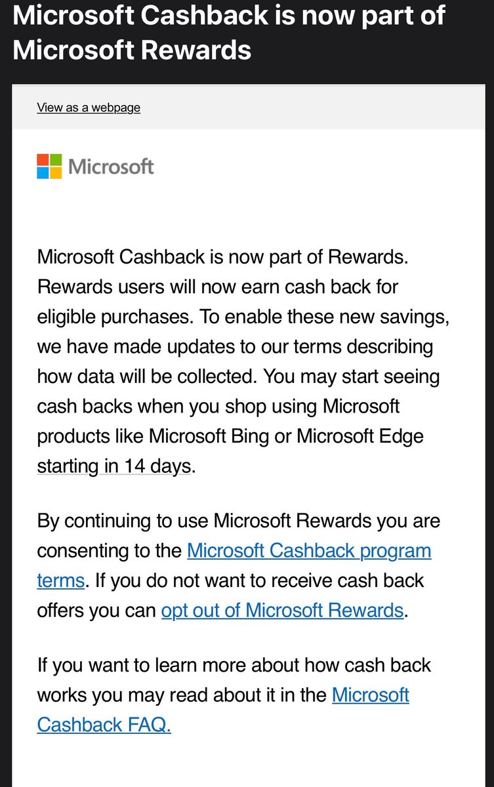Click the blue square in Microsoft logo
The height and width of the screenshot is (787, 494).
[43, 173]
